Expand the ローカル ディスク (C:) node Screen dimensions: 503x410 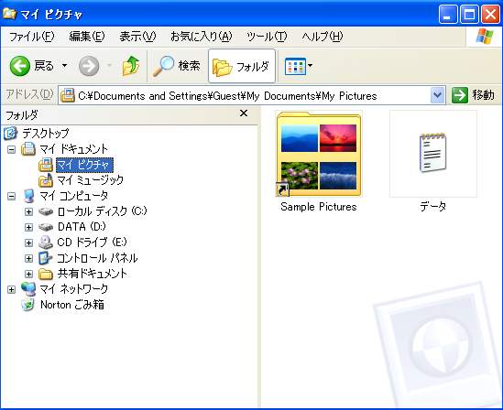[29, 211]
